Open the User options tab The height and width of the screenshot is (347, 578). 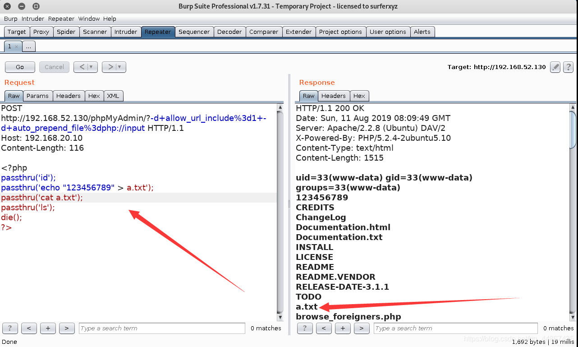point(388,32)
